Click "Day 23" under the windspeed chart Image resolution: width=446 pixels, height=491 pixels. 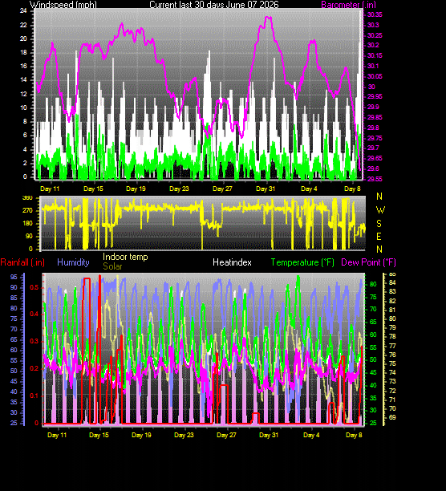(179, 189)
